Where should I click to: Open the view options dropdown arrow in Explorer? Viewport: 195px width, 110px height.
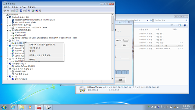(x=175, y=25)
